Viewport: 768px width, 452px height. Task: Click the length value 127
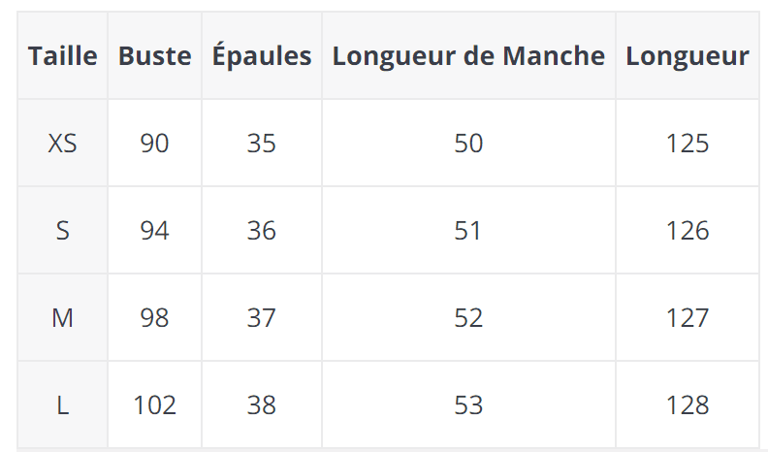(x=688, y=318)
